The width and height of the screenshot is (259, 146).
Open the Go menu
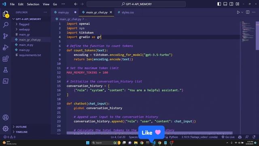pyautogui.click(x=55, y=4)
